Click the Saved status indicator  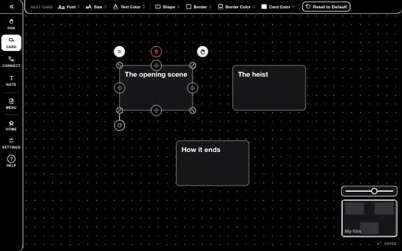(x=387, y=243)
